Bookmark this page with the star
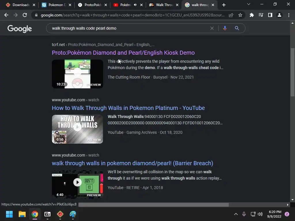This screenshot has width=295, height=221. [240, 15]
